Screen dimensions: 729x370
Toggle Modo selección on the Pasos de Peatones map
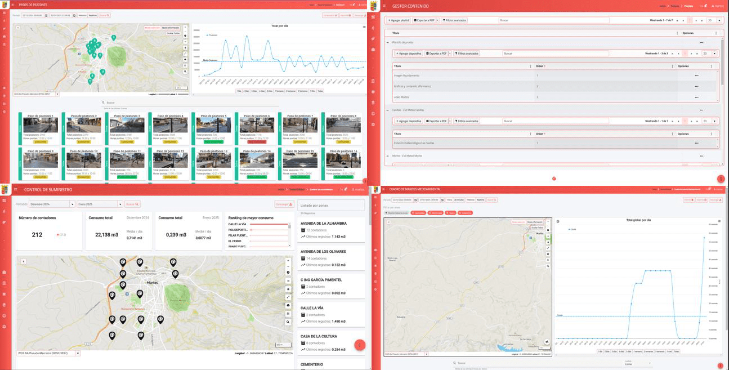tap(152, 28)
